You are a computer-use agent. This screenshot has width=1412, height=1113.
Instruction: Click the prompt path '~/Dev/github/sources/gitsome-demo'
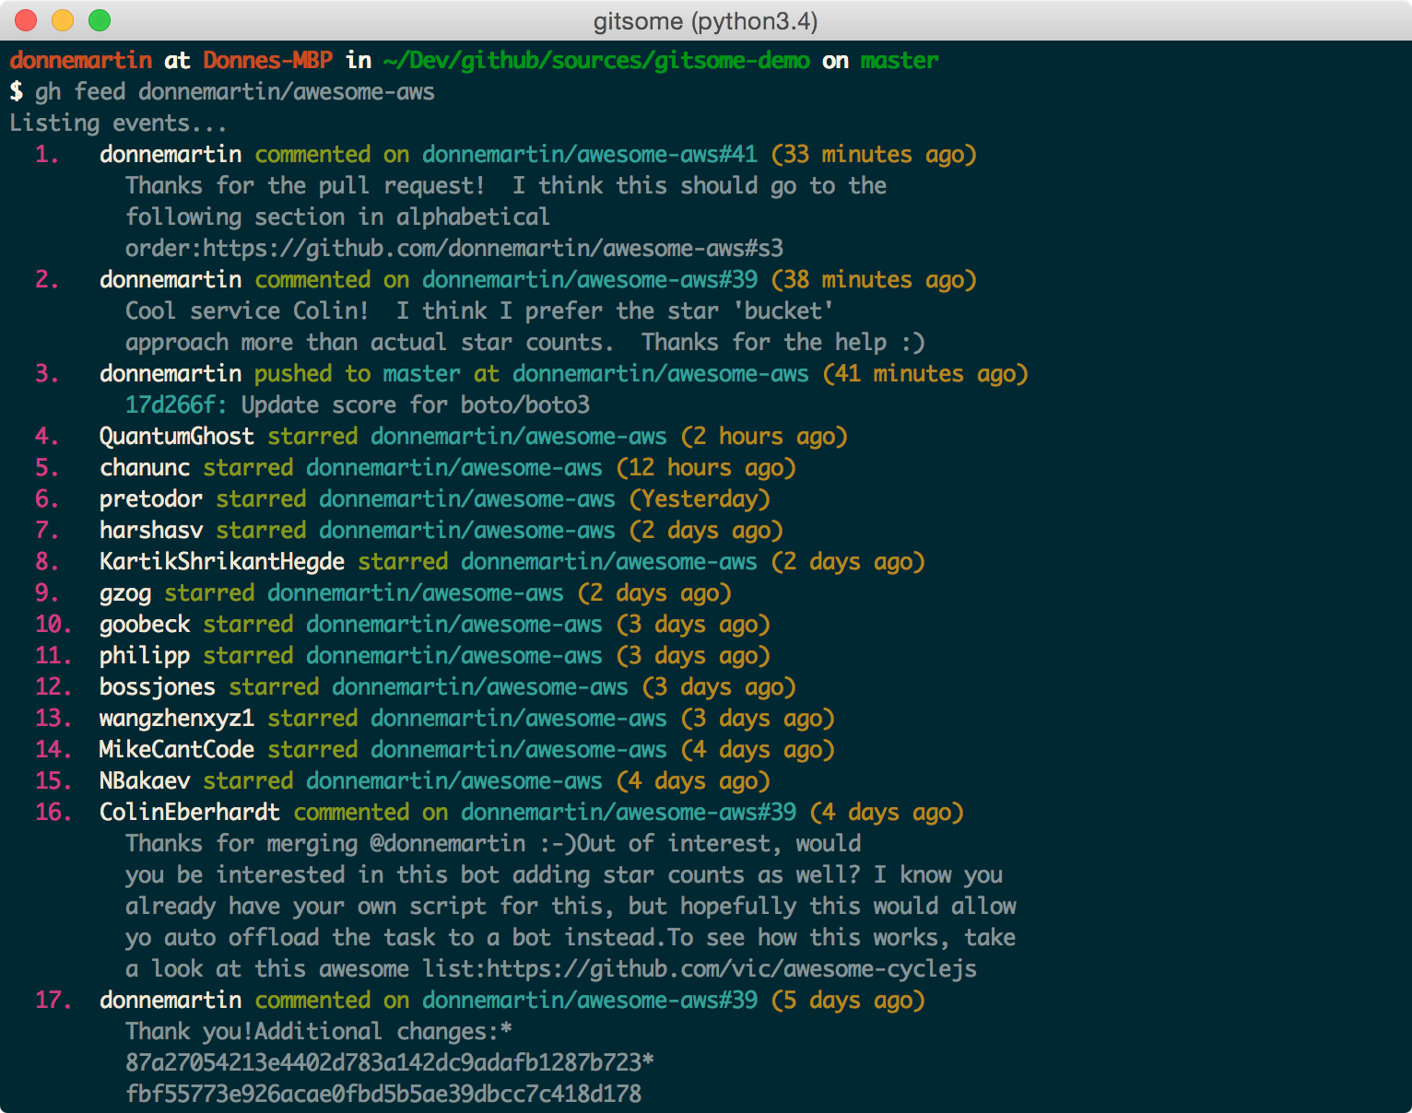tap(596, 61)
